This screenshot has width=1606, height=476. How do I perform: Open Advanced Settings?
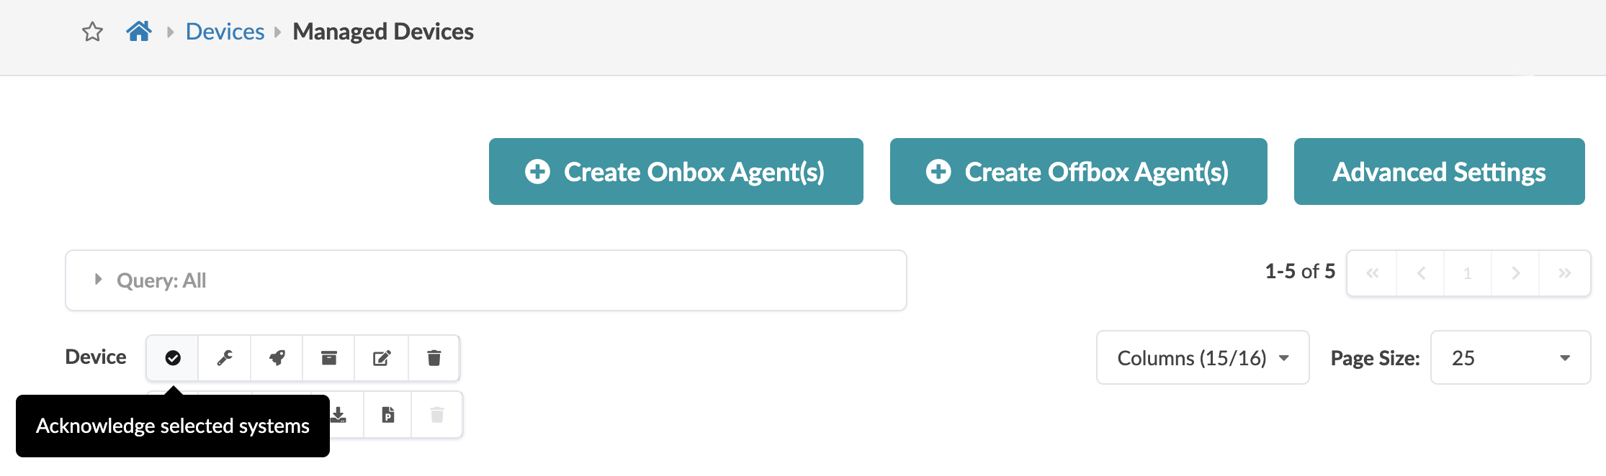[1439, 172]
